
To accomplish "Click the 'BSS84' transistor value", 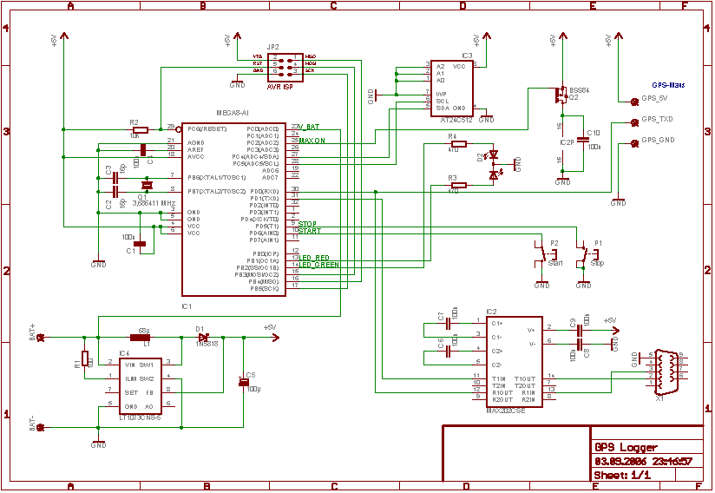I will click(x=579, y=91).
